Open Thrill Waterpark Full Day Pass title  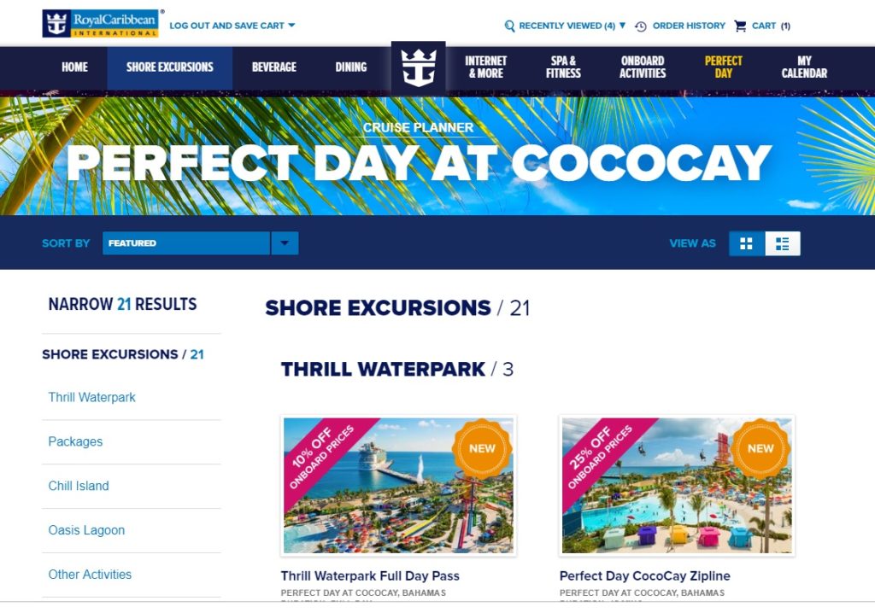tap(370, 576)
